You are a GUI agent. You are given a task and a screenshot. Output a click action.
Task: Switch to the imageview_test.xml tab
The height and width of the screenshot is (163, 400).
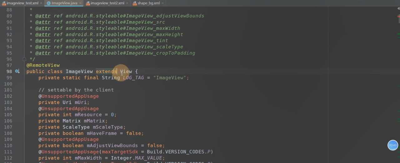click(x=22, y=3)
